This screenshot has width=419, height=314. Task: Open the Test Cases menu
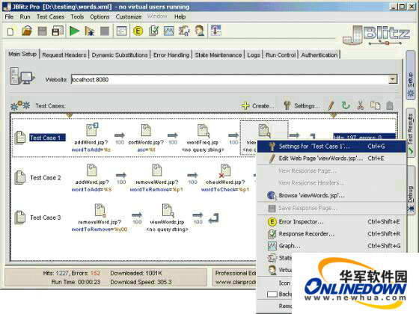(51, 16)
